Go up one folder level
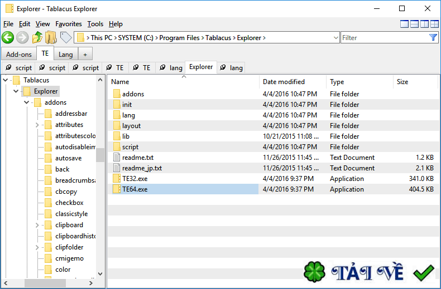Screen dimensions: 441x289 (37, 38)
